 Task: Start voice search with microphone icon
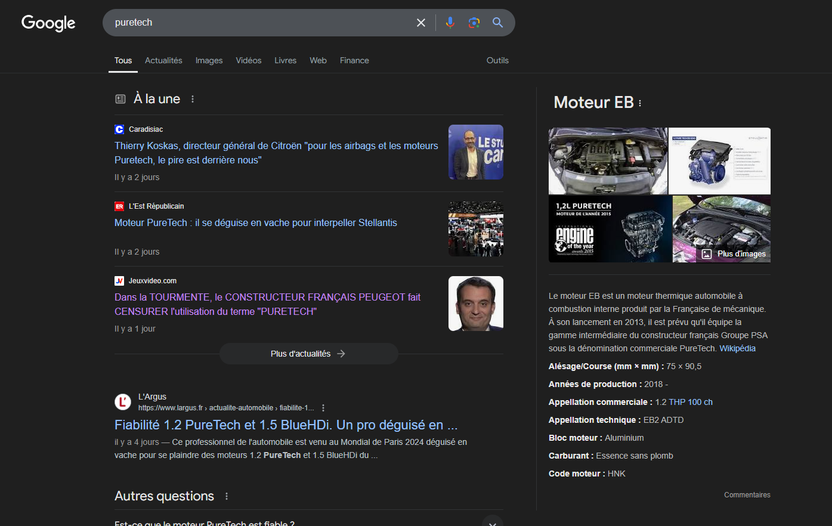click(x=450, y=23)
